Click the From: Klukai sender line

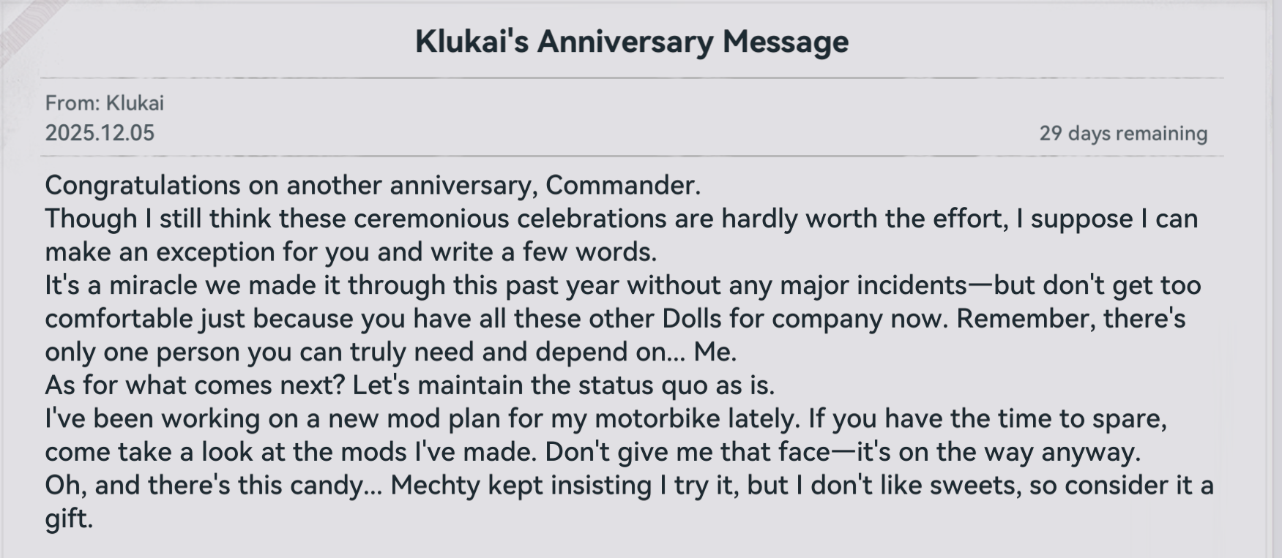(105, 103)
